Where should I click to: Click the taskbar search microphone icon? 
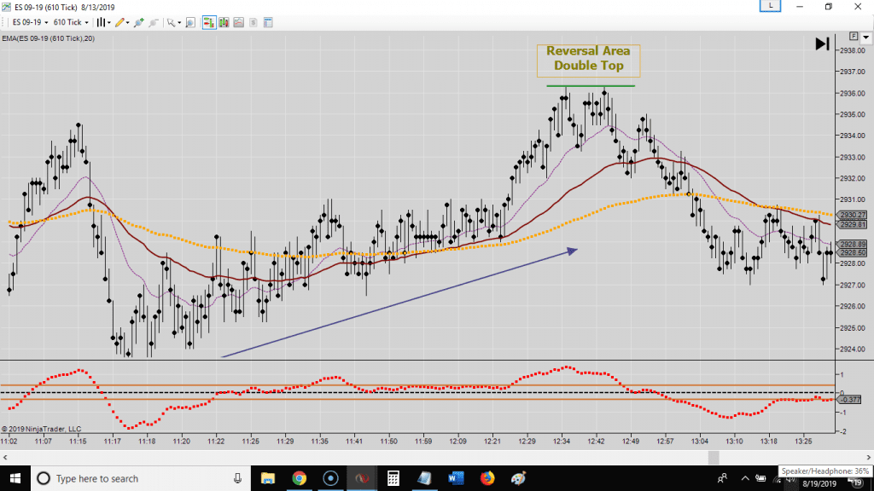237,478
